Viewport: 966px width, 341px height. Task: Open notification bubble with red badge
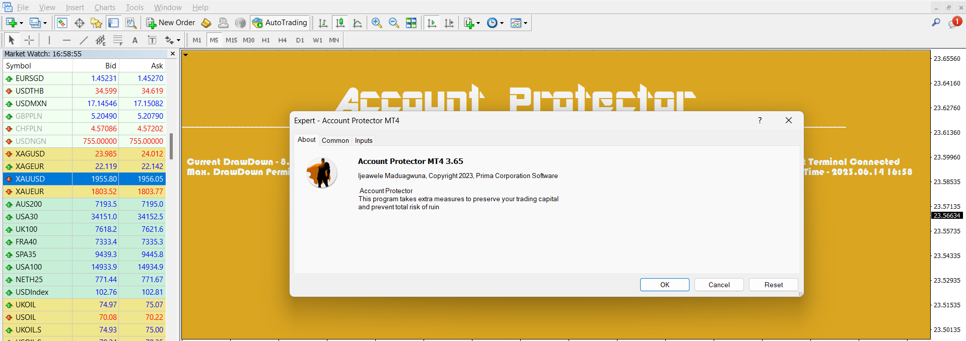954,23
